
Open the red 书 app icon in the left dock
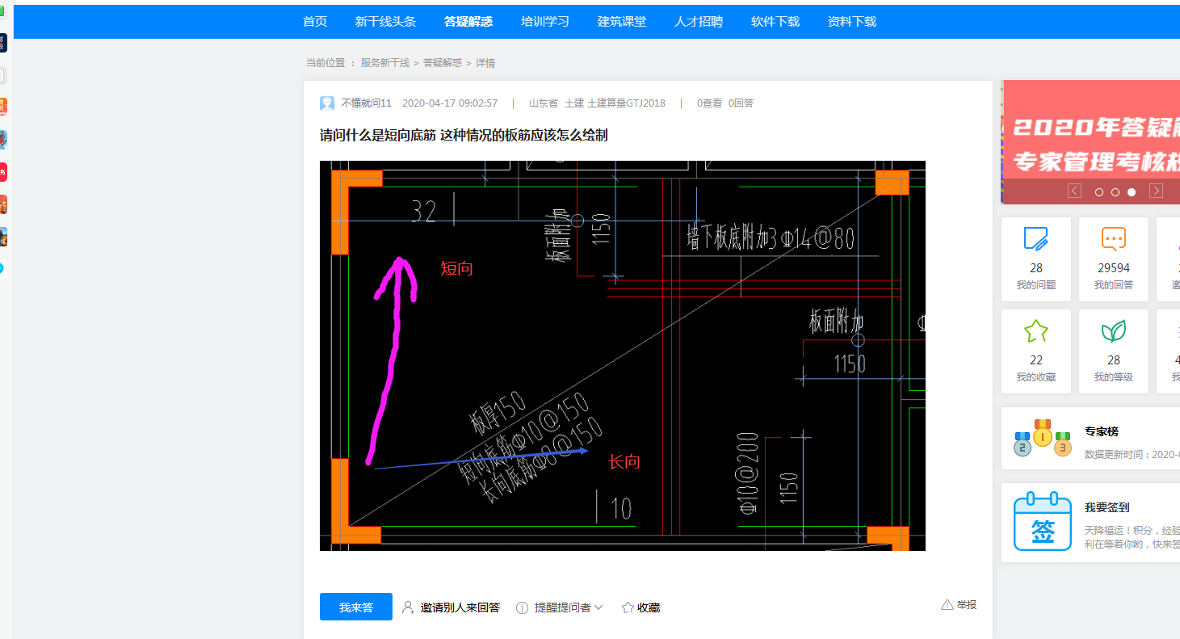[x=2, y=172]
